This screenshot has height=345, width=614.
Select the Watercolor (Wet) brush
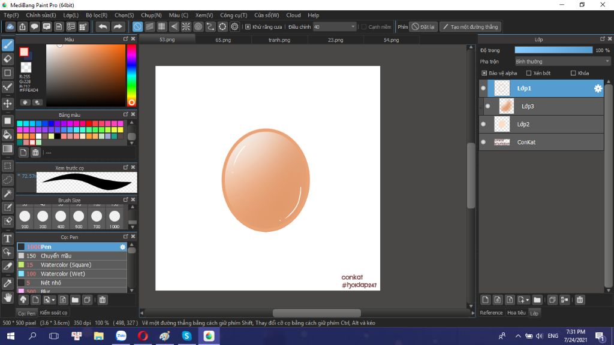(72, 274)
